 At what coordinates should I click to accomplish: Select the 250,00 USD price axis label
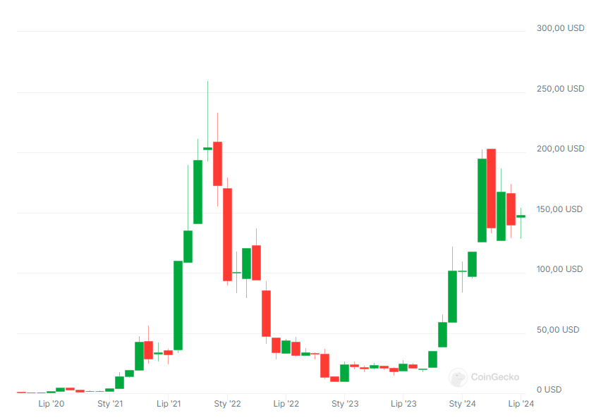[560, 89]
